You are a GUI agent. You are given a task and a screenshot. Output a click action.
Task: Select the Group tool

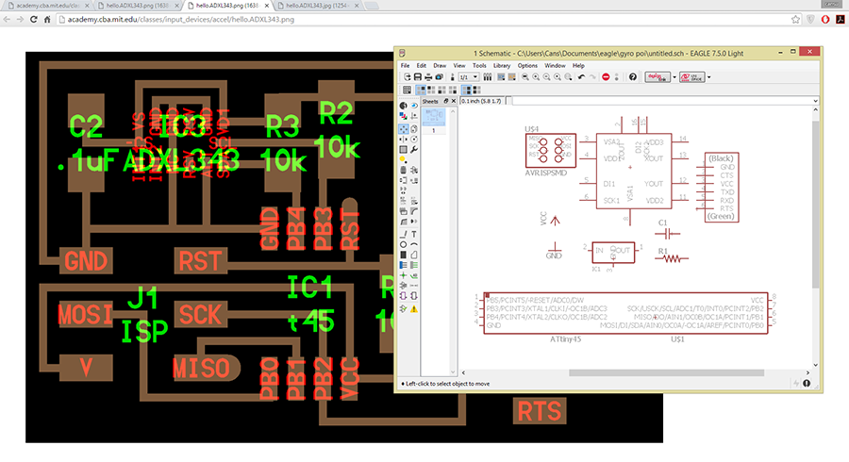pos(403,149)
